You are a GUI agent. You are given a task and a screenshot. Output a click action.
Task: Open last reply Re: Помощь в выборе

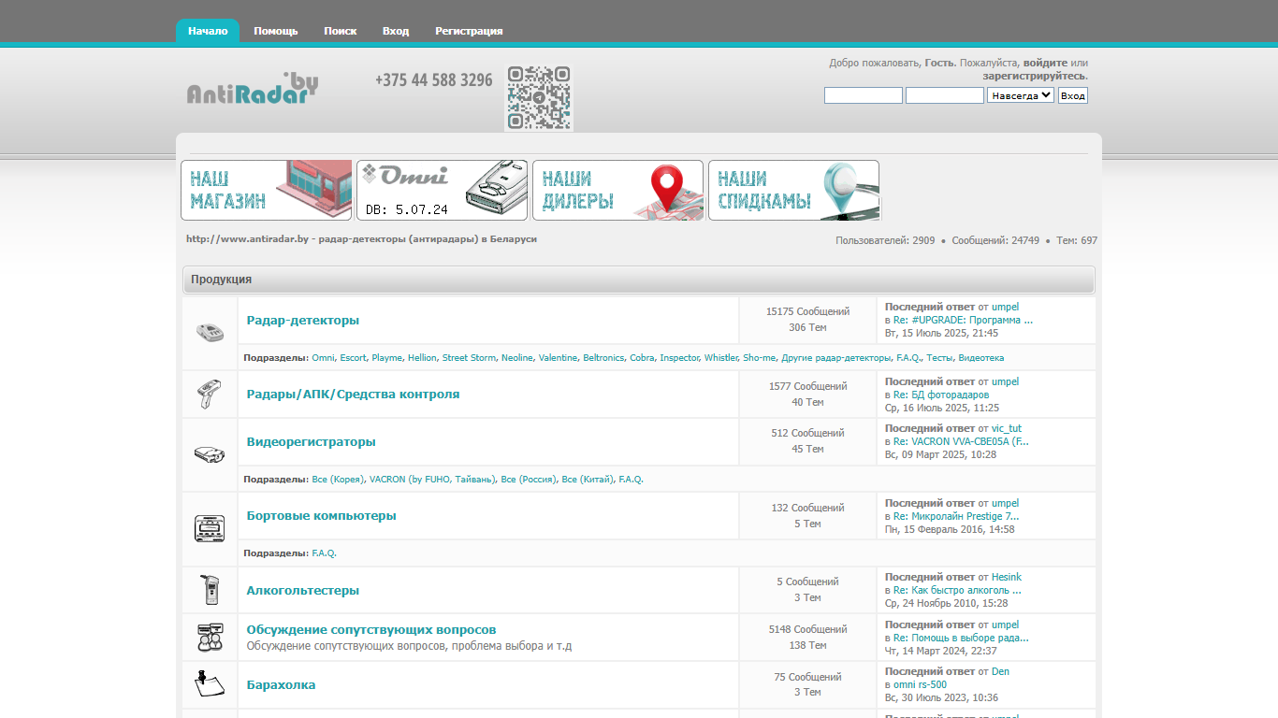(961, 638)
